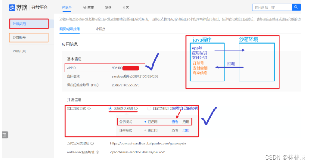Screen dimensions: 312x164
Task: Switch to the 控制台 tab
Action: click(67, 8)
